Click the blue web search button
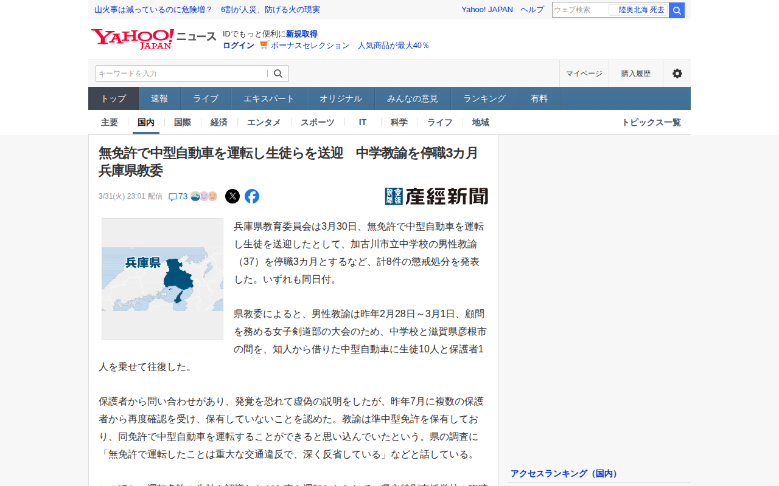The image size is (779, 486). [677, 10]
